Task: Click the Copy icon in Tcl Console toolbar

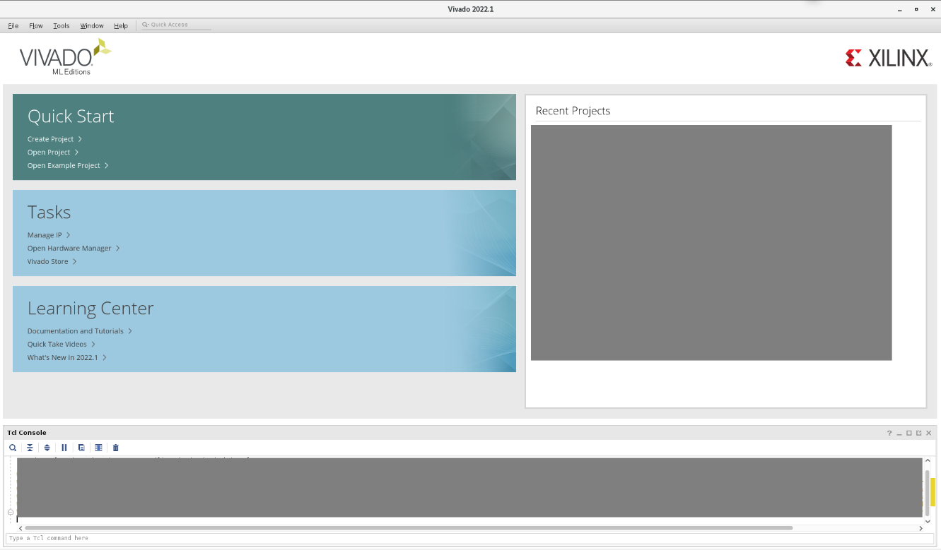Action: point(81,448)
